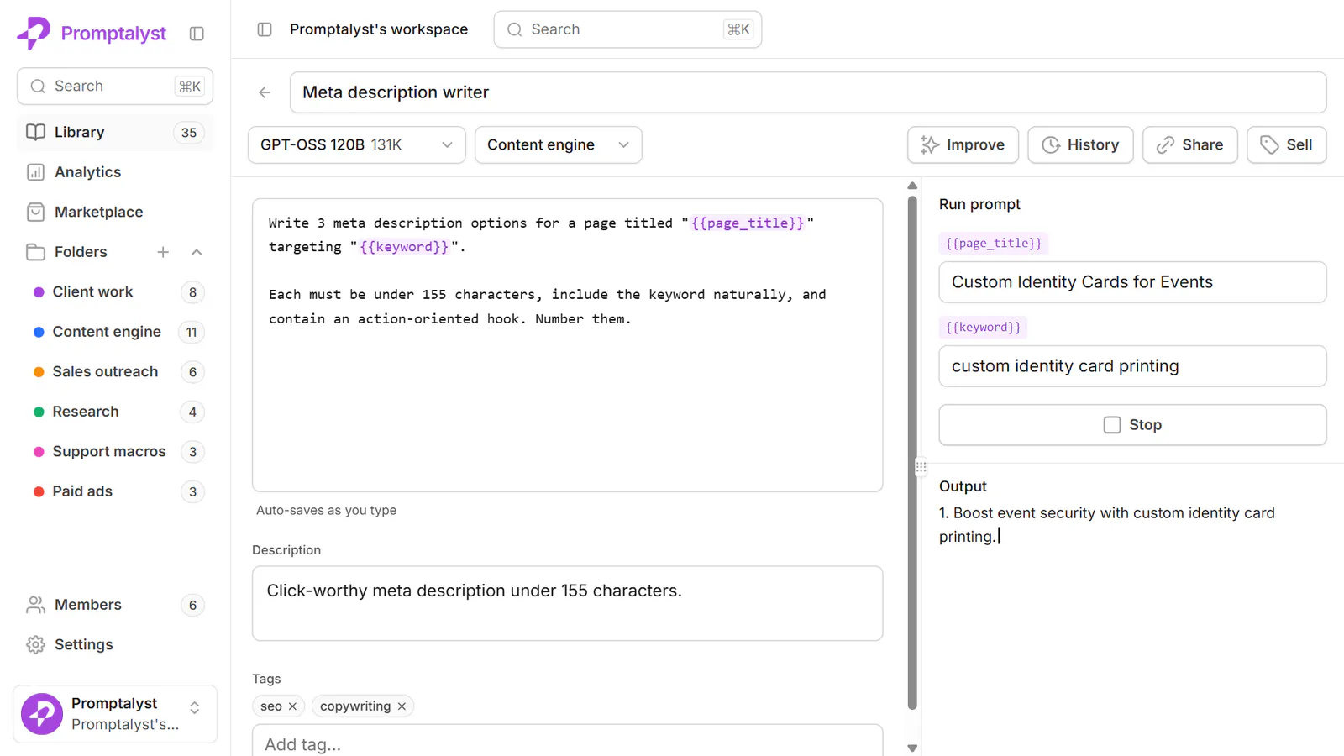This screenshot has height=756, width=1344.
Task: Click scrollbar down arrow in editor
Action: coord(912,748)
